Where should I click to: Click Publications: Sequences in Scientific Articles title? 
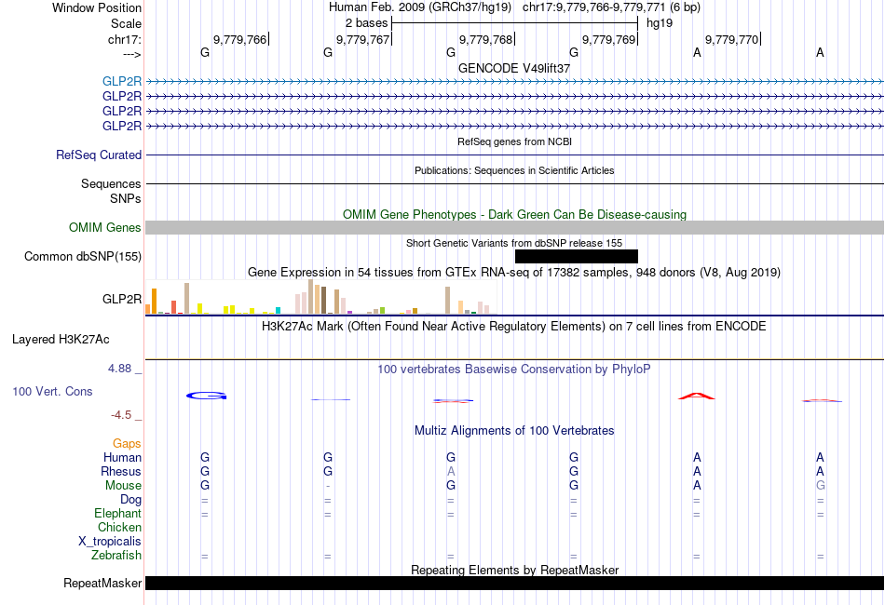click(x=514, y=170)
